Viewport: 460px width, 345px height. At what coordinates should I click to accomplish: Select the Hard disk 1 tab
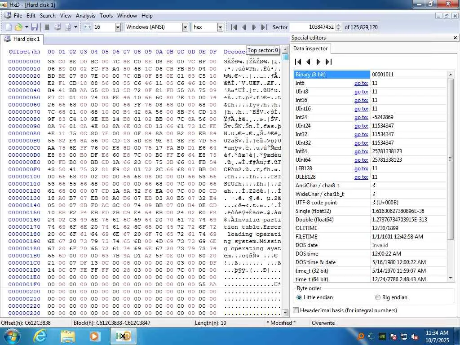(22, 39)
